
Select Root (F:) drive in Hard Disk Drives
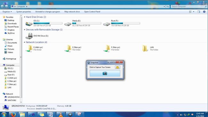click(x=122, y=23)
